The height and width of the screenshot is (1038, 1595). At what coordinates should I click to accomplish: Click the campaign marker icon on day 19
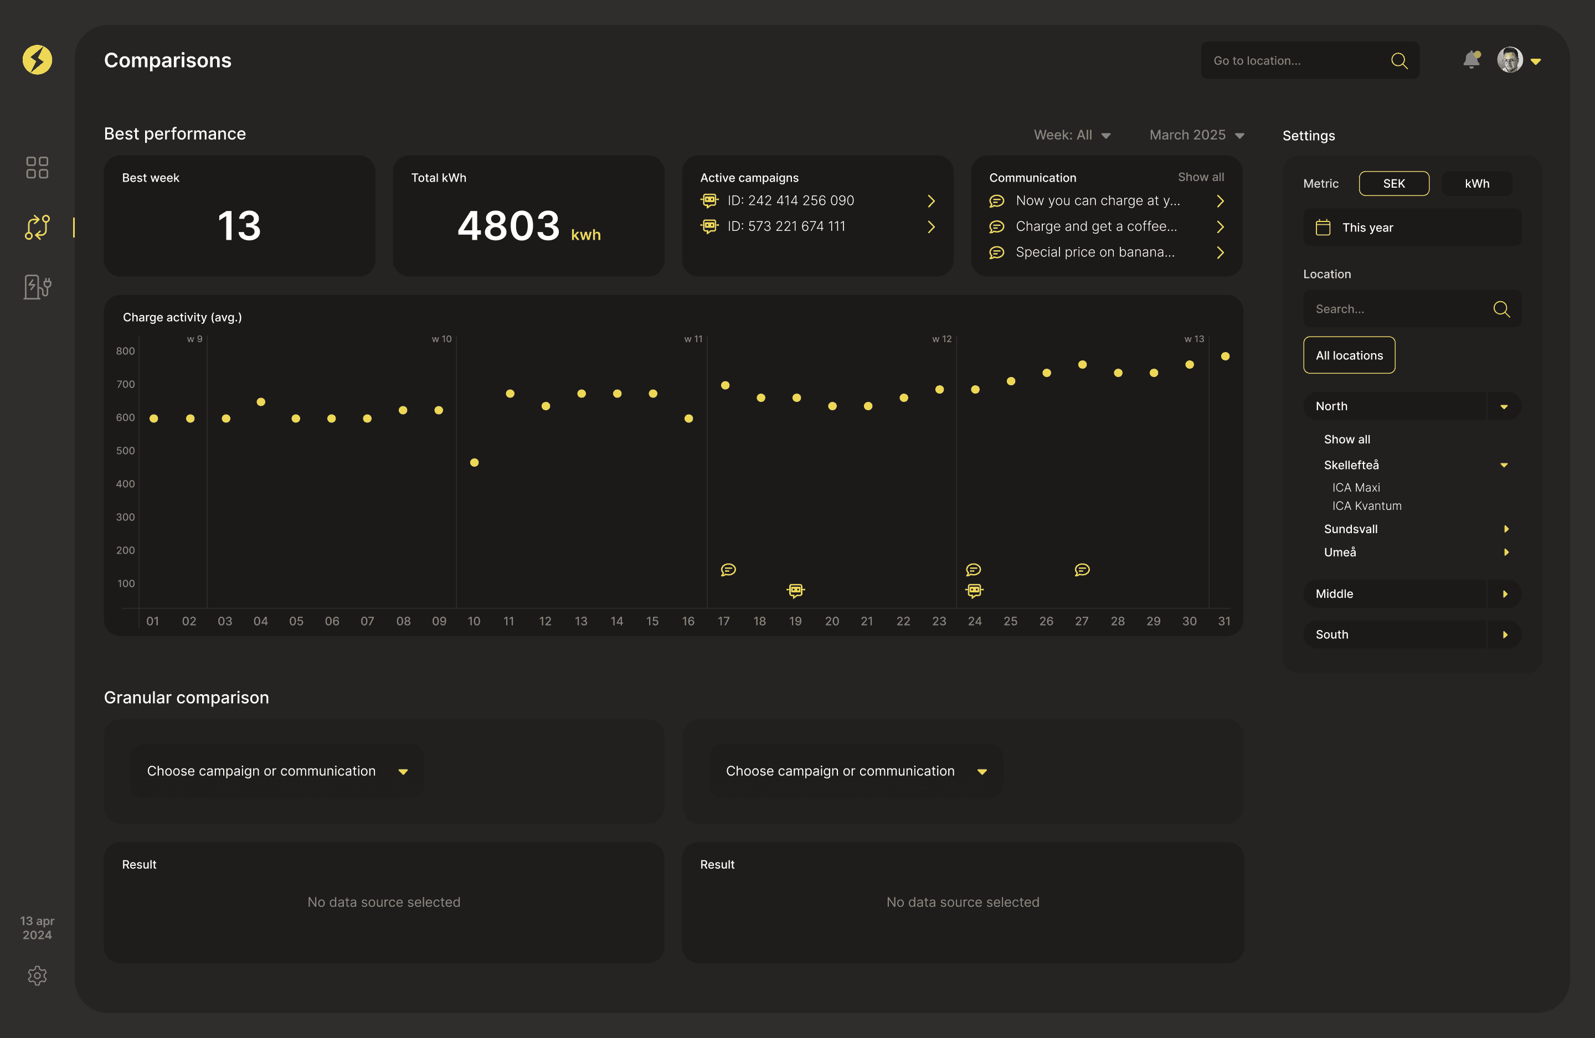coord(795,590)
